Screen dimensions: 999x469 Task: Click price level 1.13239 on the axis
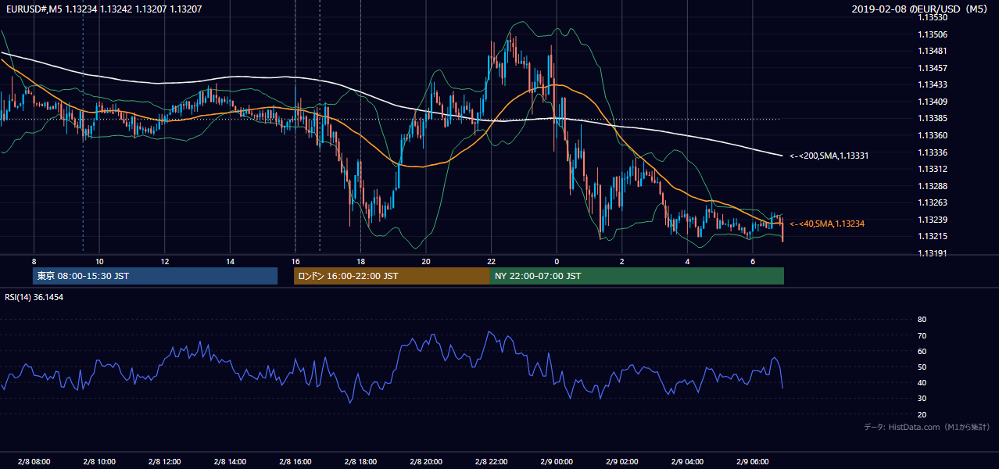[x=933, y=220]
